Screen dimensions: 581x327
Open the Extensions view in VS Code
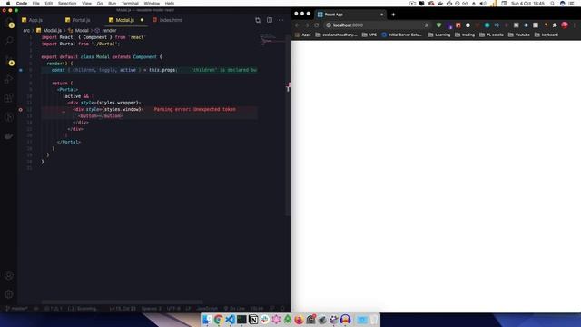point(9,98)
